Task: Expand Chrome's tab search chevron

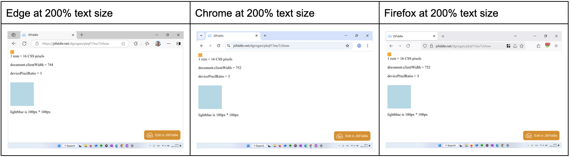Action: coord(201,36)
